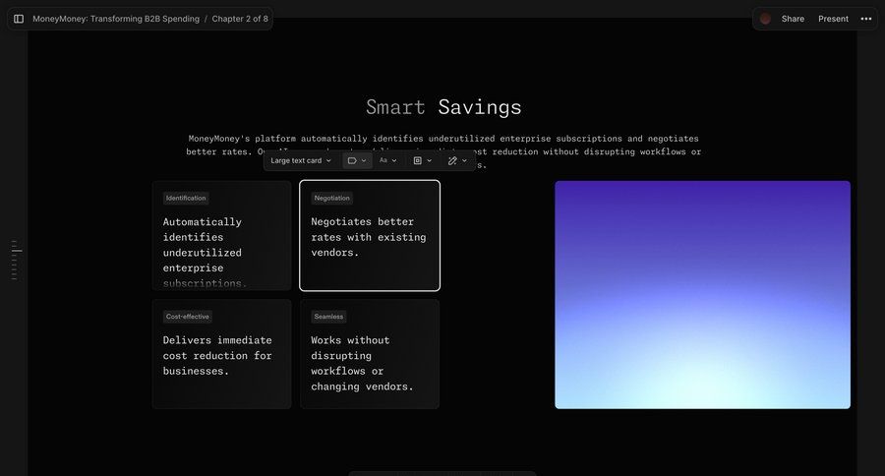The height and width of the screenshot is (476, 885).
Task: Select the Identification label tag
Action: point(186,199)
